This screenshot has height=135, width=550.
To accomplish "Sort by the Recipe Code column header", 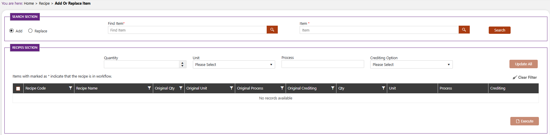I will tap(36, 88).
